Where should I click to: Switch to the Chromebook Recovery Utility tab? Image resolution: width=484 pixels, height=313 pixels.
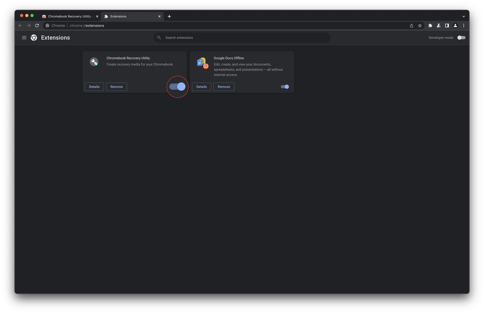[68, 16]
